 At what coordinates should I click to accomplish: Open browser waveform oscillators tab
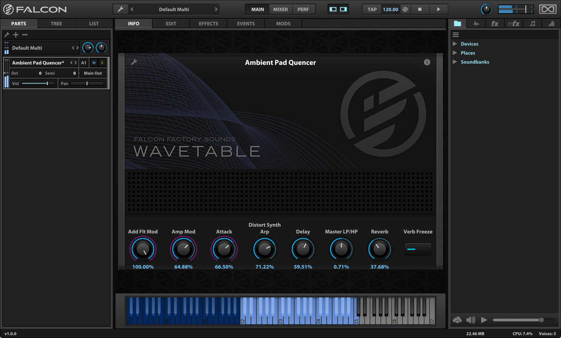(476, 23)
